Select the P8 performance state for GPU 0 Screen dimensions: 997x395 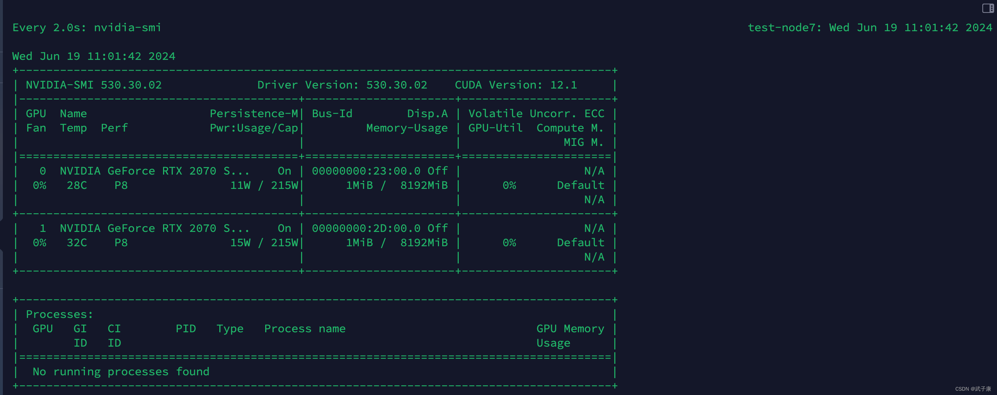pos(120,185)
